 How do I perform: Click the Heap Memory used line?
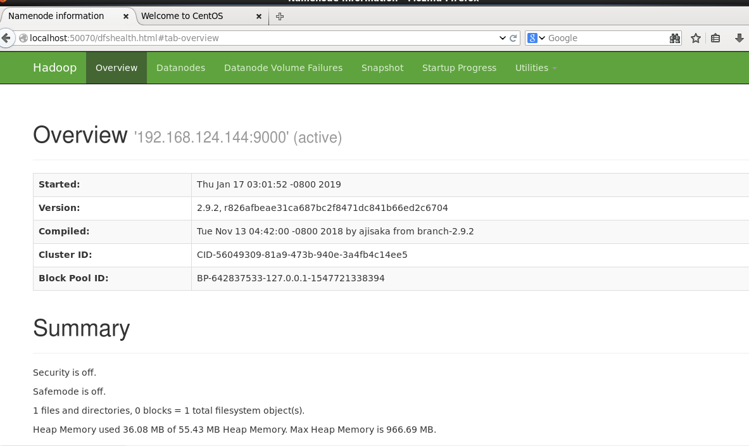234,430
